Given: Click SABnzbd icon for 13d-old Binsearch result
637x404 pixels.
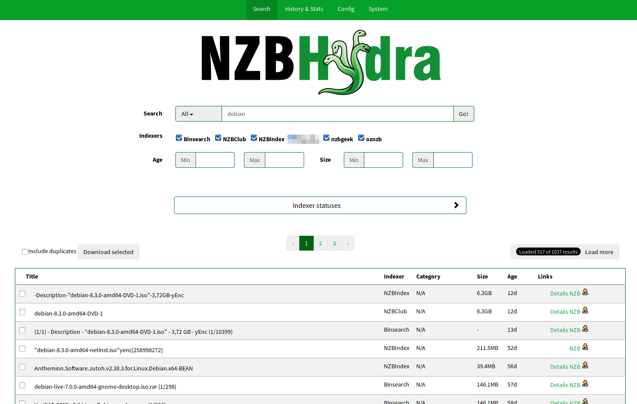Looking at the screenshot, I should click(x=585, y=329).
